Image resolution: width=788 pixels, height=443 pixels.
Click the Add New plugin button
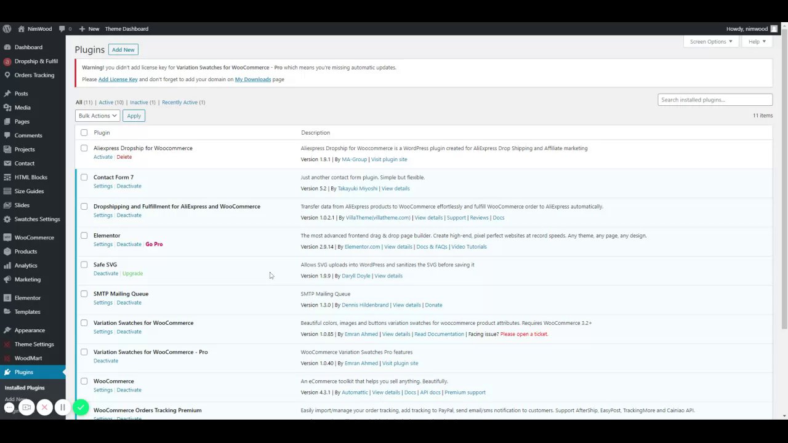pyautogui.click(x=123, y=50)
